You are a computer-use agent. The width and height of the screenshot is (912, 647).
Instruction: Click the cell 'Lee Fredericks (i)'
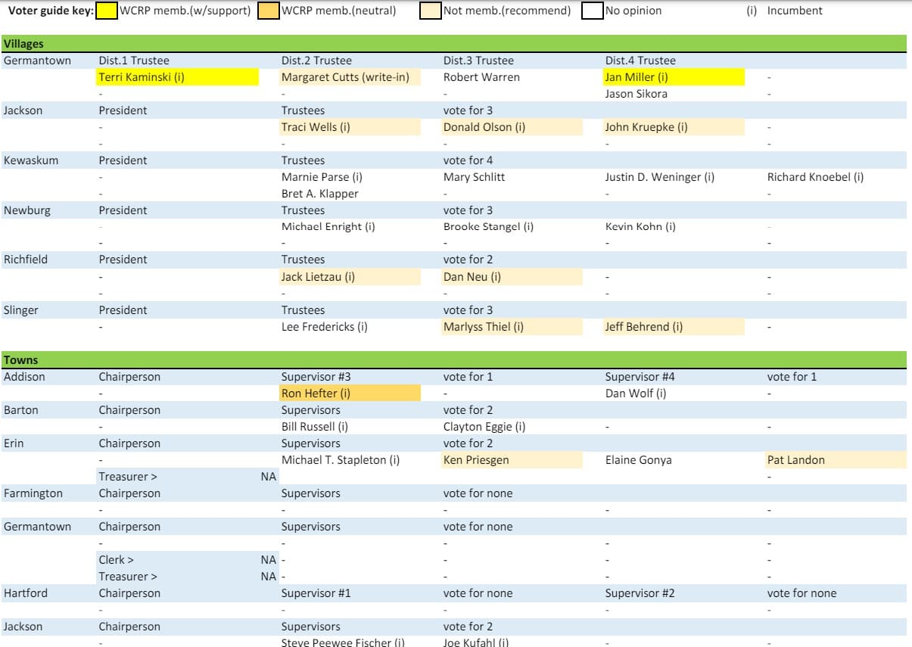(x=325, y=327)
